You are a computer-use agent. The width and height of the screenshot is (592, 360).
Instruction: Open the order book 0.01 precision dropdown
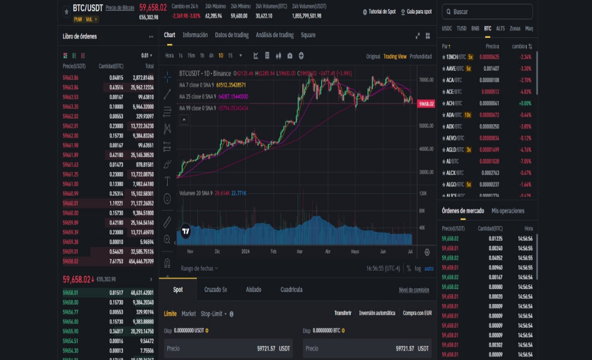tap(147, 56)
